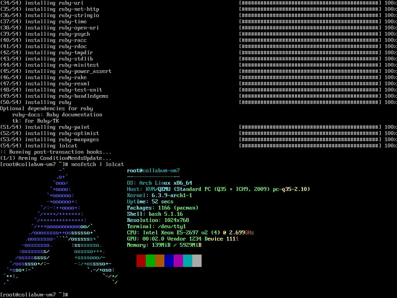Click the 'Kernel: 6.3.9-arch1-1' line
This screenshot has height=298, width=397.
[159, 196]
